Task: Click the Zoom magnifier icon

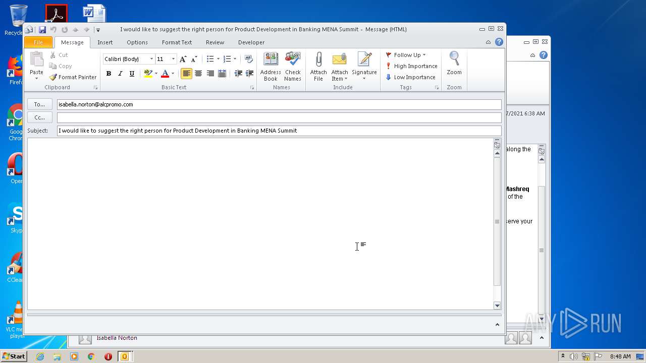Action: 454,64
